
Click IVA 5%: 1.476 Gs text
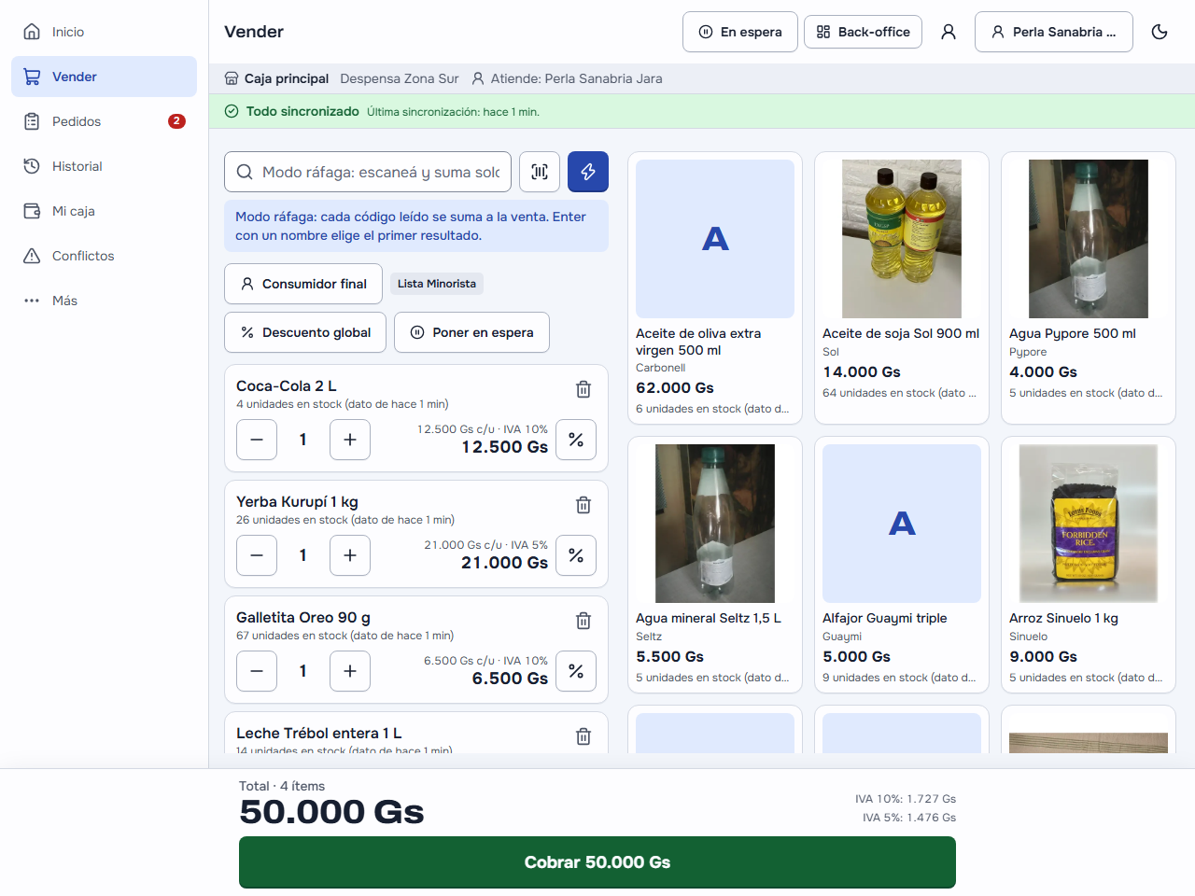[909, 818]
